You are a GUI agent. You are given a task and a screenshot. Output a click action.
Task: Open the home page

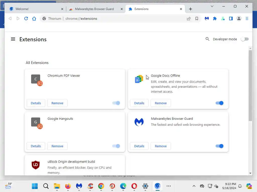coord(34,18)
